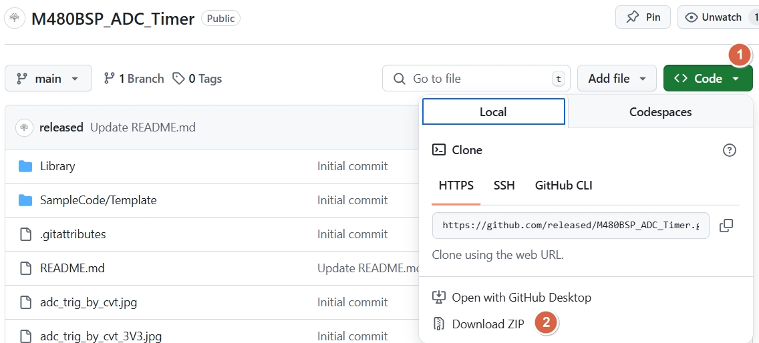Open the .gitattributes file
The height and width of the screenshot is (343, 759).
[73, 234]
